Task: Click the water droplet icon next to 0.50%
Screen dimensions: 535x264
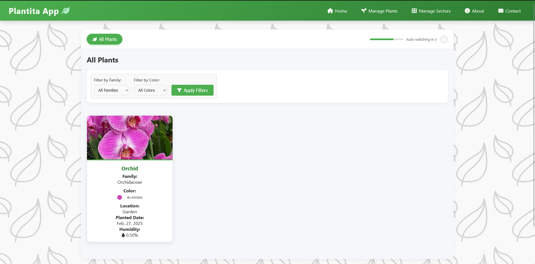Action: pyautogui.click(x=123, y=235)
